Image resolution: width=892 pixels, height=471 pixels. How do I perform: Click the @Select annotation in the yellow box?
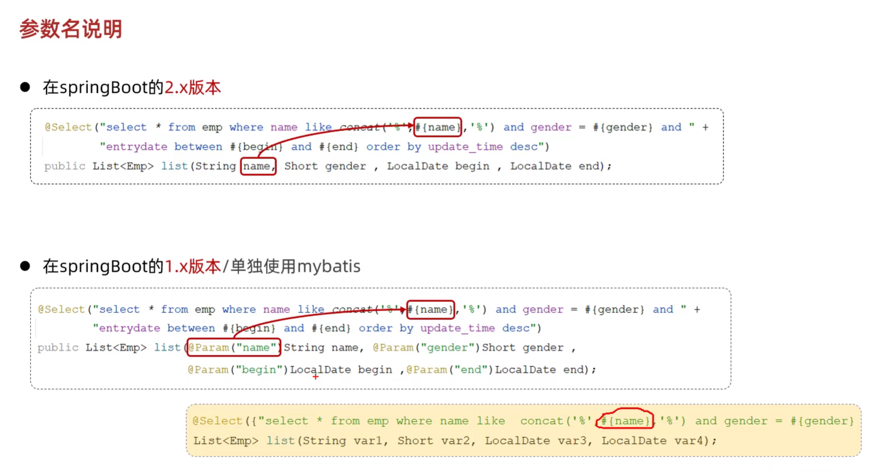(217, 421)
